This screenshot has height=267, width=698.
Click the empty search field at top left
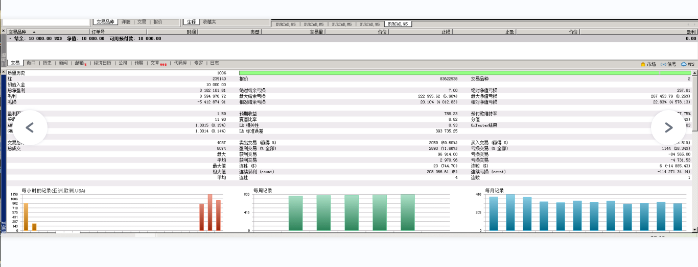[x=46, y=22]
